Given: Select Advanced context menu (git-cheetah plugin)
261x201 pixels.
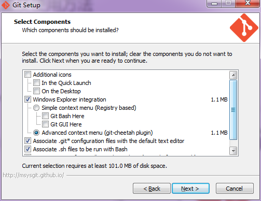Looking at the screenshot, I should click(x=36, y=133).
